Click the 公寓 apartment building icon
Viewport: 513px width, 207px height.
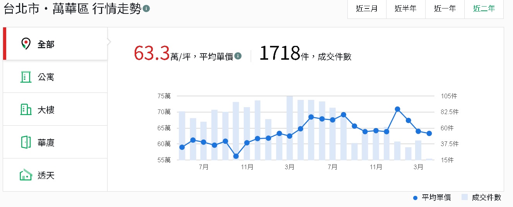pyautogui.click(x=26, y=77)
